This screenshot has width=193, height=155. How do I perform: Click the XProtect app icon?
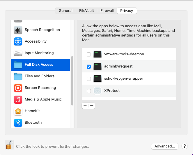98,91
